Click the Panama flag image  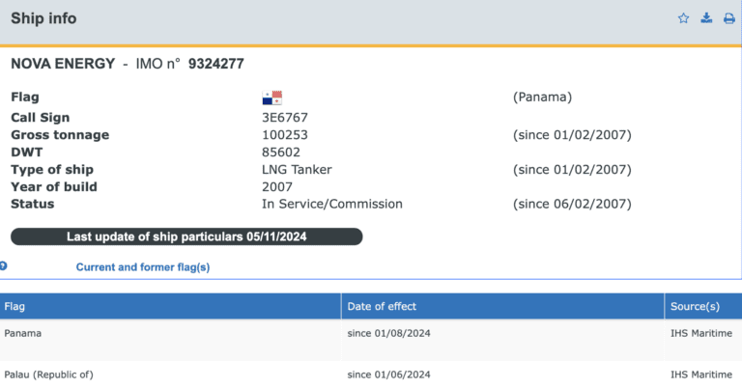click(x=271, y=97)
